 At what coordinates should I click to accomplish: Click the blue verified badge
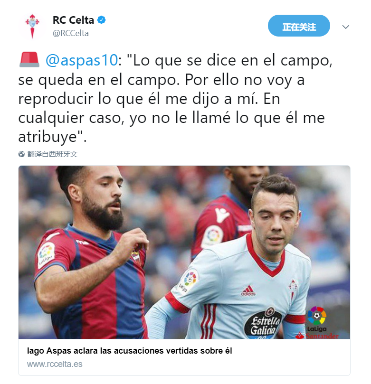coord(102,20)
